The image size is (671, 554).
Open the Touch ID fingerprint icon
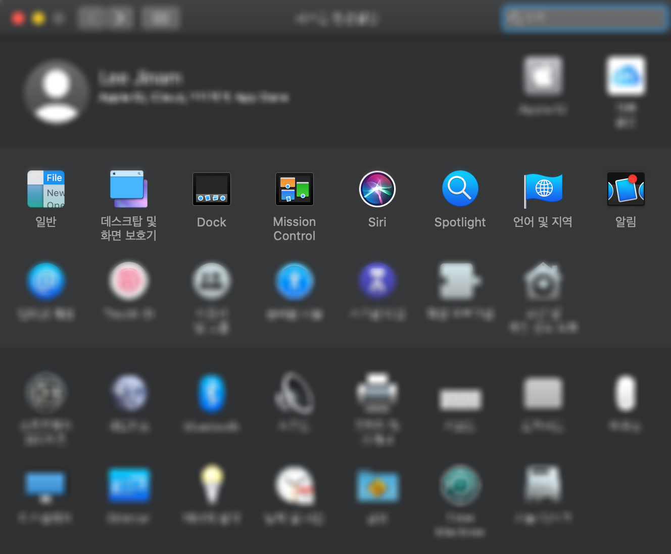tap(129, 281)
